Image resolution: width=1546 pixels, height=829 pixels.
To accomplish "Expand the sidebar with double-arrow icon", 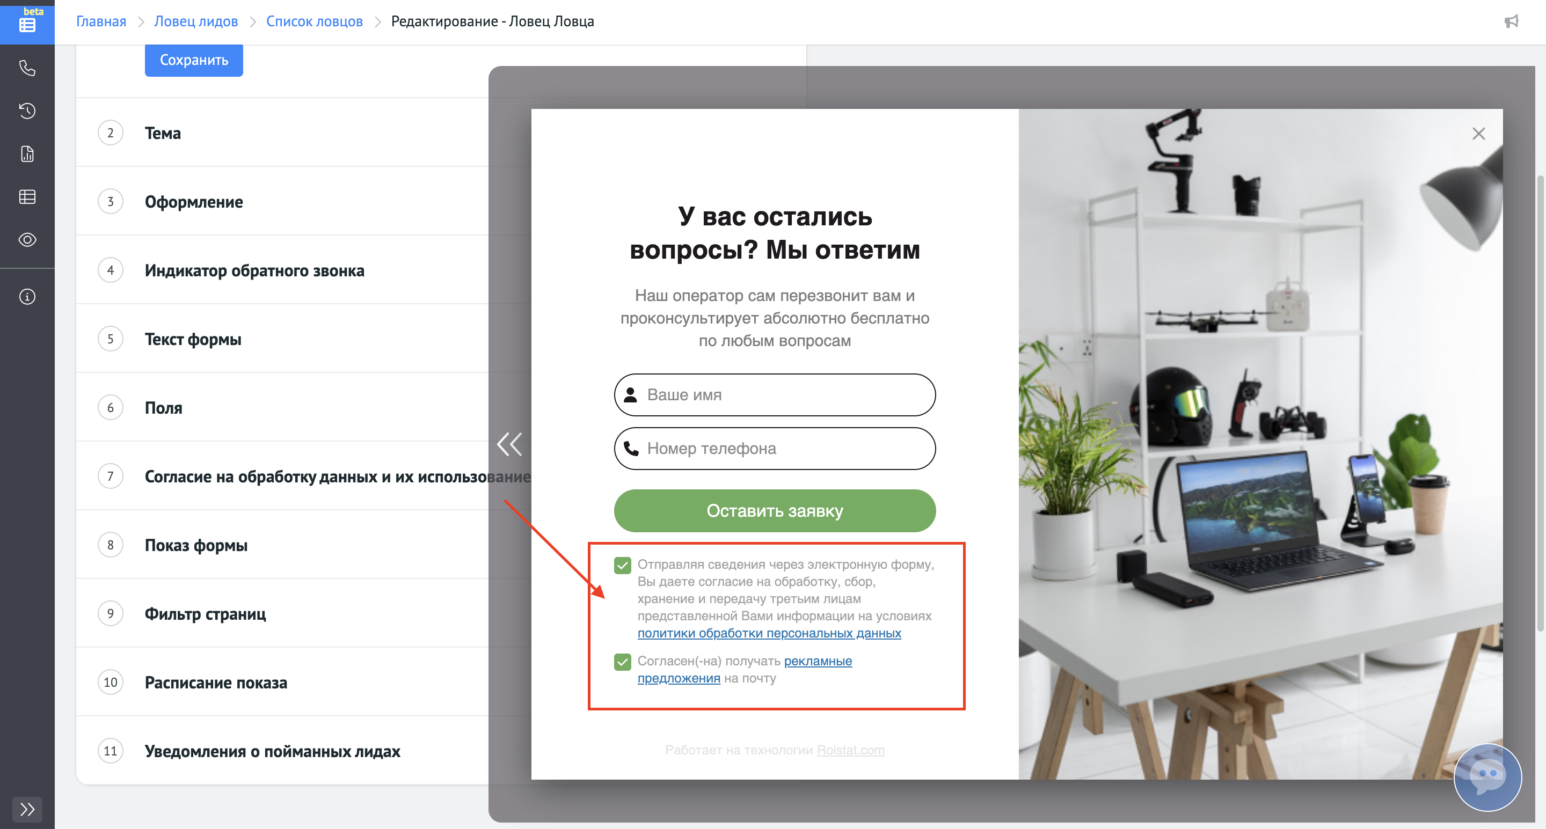I will click(27, 809).
